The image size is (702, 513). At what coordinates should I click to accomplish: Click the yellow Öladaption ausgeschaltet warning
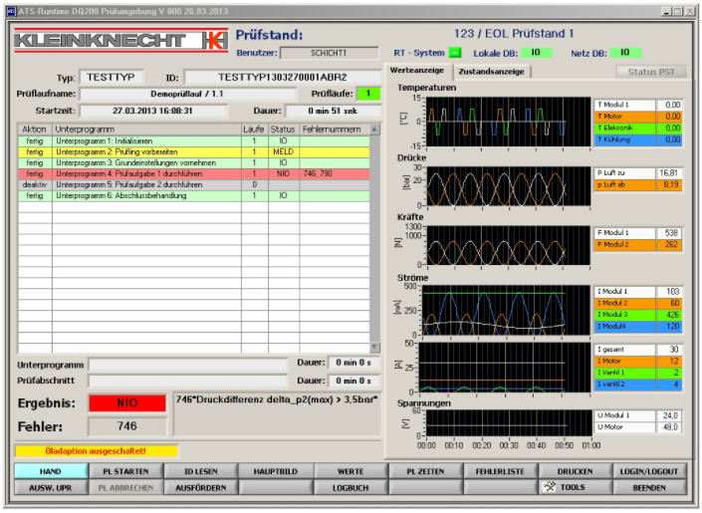[x=97, y=451]
